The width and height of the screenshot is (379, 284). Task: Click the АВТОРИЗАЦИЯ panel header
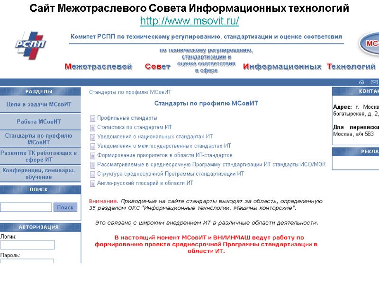(40, 227)
